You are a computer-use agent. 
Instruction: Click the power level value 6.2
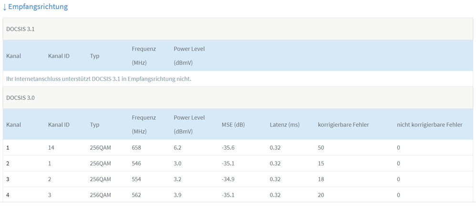point(178,148)
